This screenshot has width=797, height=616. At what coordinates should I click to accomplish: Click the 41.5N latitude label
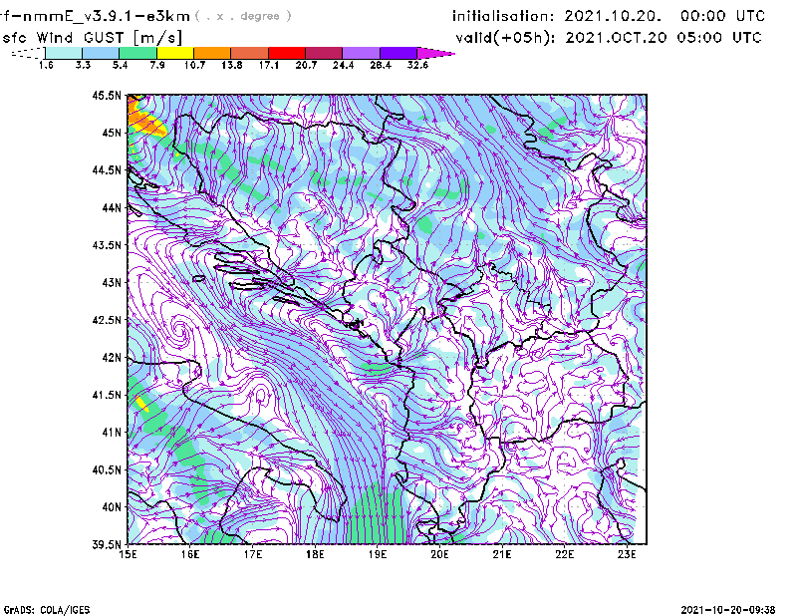pyautogui.click(x=107, y=395)
